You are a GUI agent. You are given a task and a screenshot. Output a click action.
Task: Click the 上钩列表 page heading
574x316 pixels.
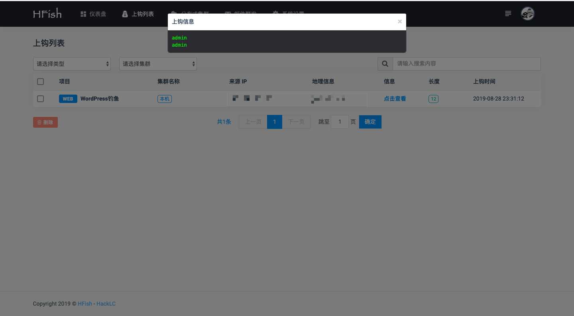[x=49, y=43]
